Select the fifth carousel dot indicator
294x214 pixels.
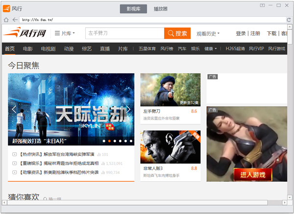pyautogui.click(x=125, y=141)
